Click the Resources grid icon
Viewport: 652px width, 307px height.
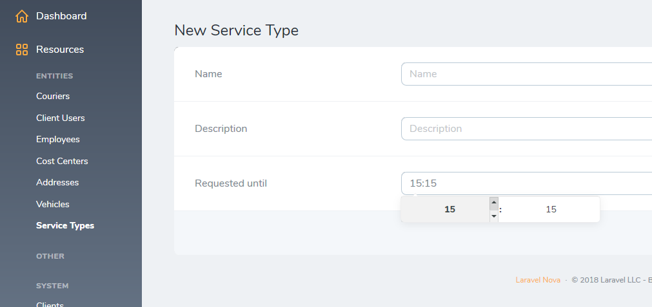coord(22,50)
